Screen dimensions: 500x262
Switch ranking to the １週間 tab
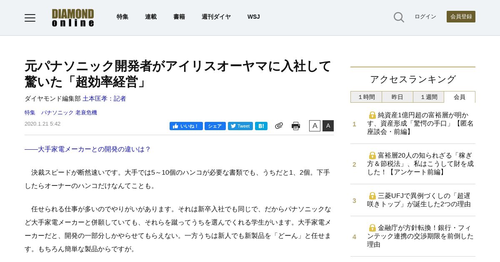pos(429,97)
